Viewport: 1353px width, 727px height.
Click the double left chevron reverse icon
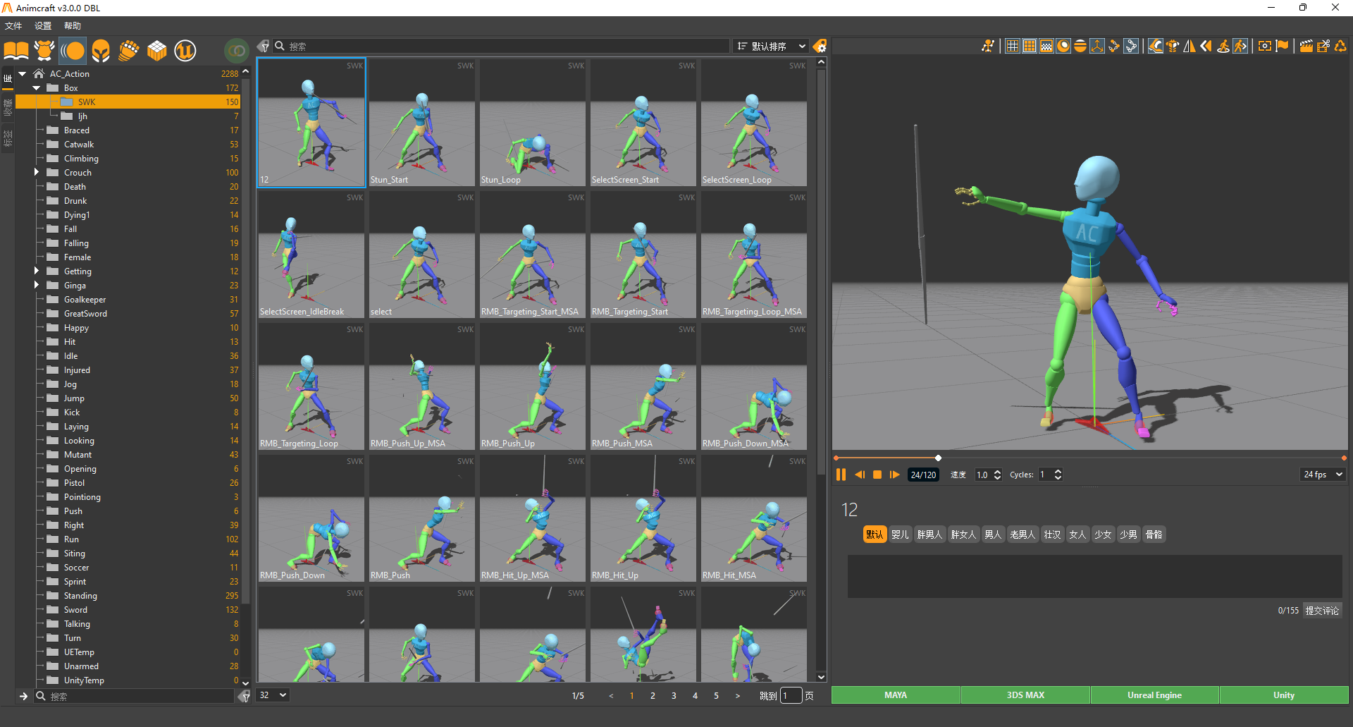click(x=1206, y=46)
